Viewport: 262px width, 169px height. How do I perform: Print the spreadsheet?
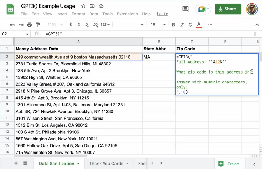(29, 25)
